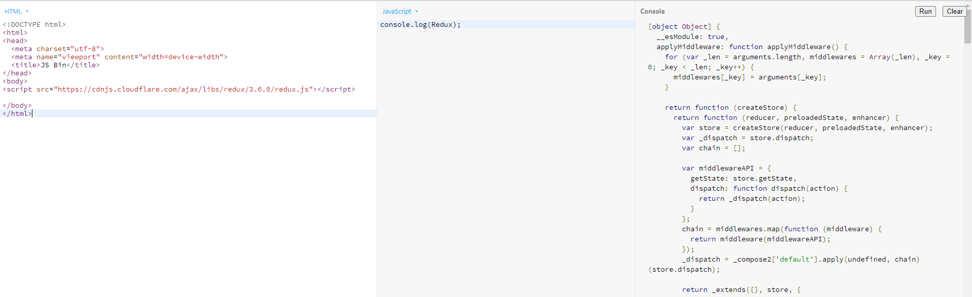
Task: Click the redux.js script src line
Action: click(179, 89)
